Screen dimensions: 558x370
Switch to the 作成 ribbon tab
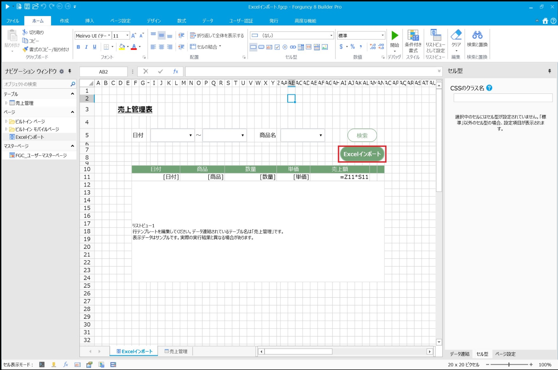pyautogui.click(x=64, y=21)
